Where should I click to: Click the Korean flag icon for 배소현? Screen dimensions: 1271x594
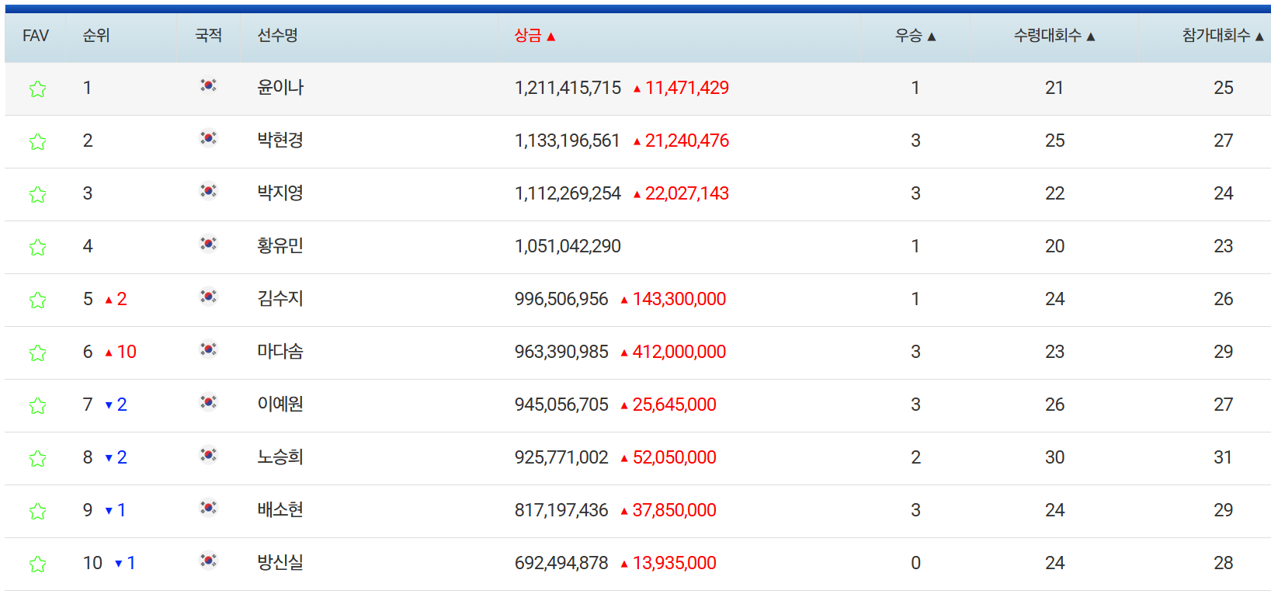coord(208,508)
